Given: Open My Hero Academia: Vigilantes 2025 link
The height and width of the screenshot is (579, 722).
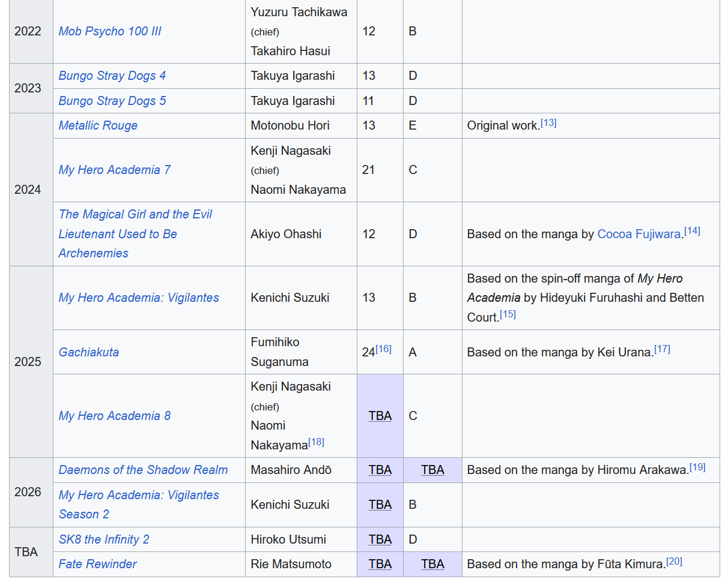Looking at the screenshot, I should point(139,298).
